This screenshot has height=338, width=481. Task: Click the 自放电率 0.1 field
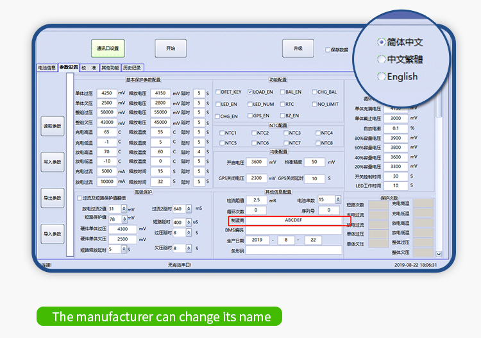(x=396, y=128)
